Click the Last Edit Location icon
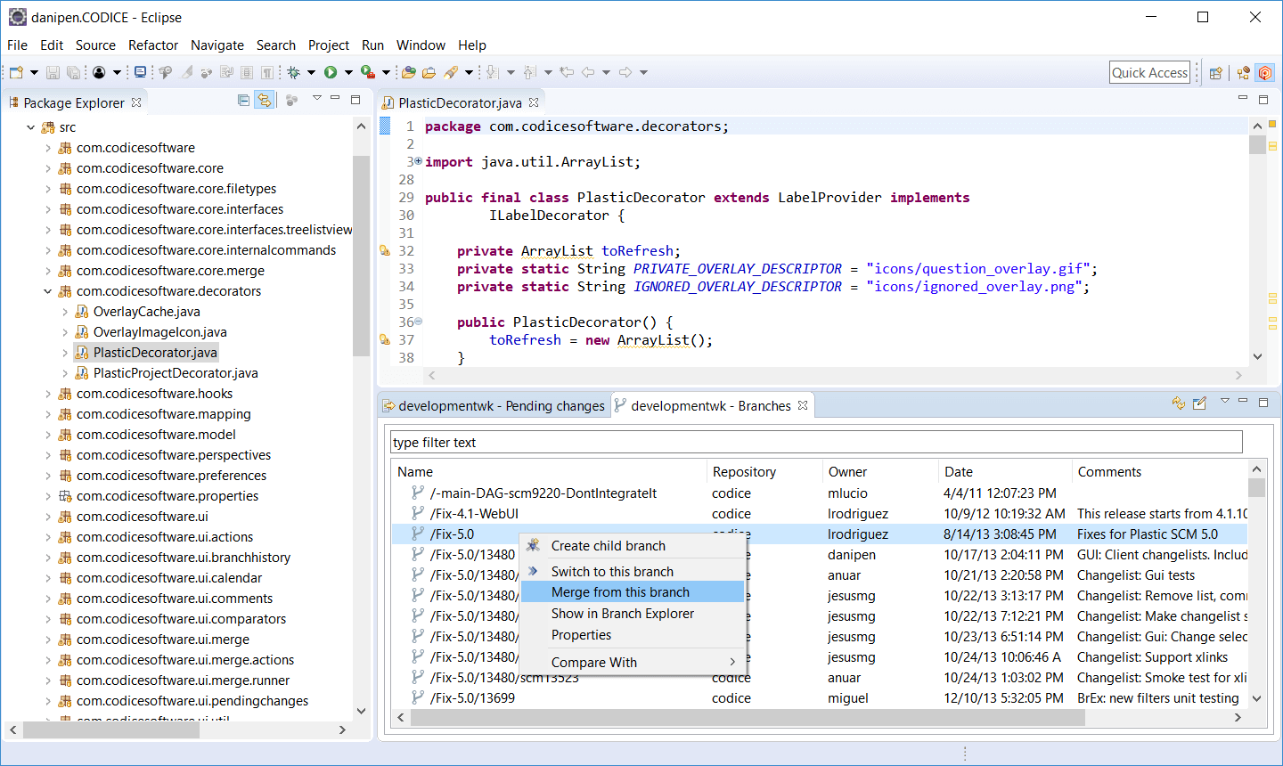The width and height of the screenshot is (1283, 766). coord(566,72)
